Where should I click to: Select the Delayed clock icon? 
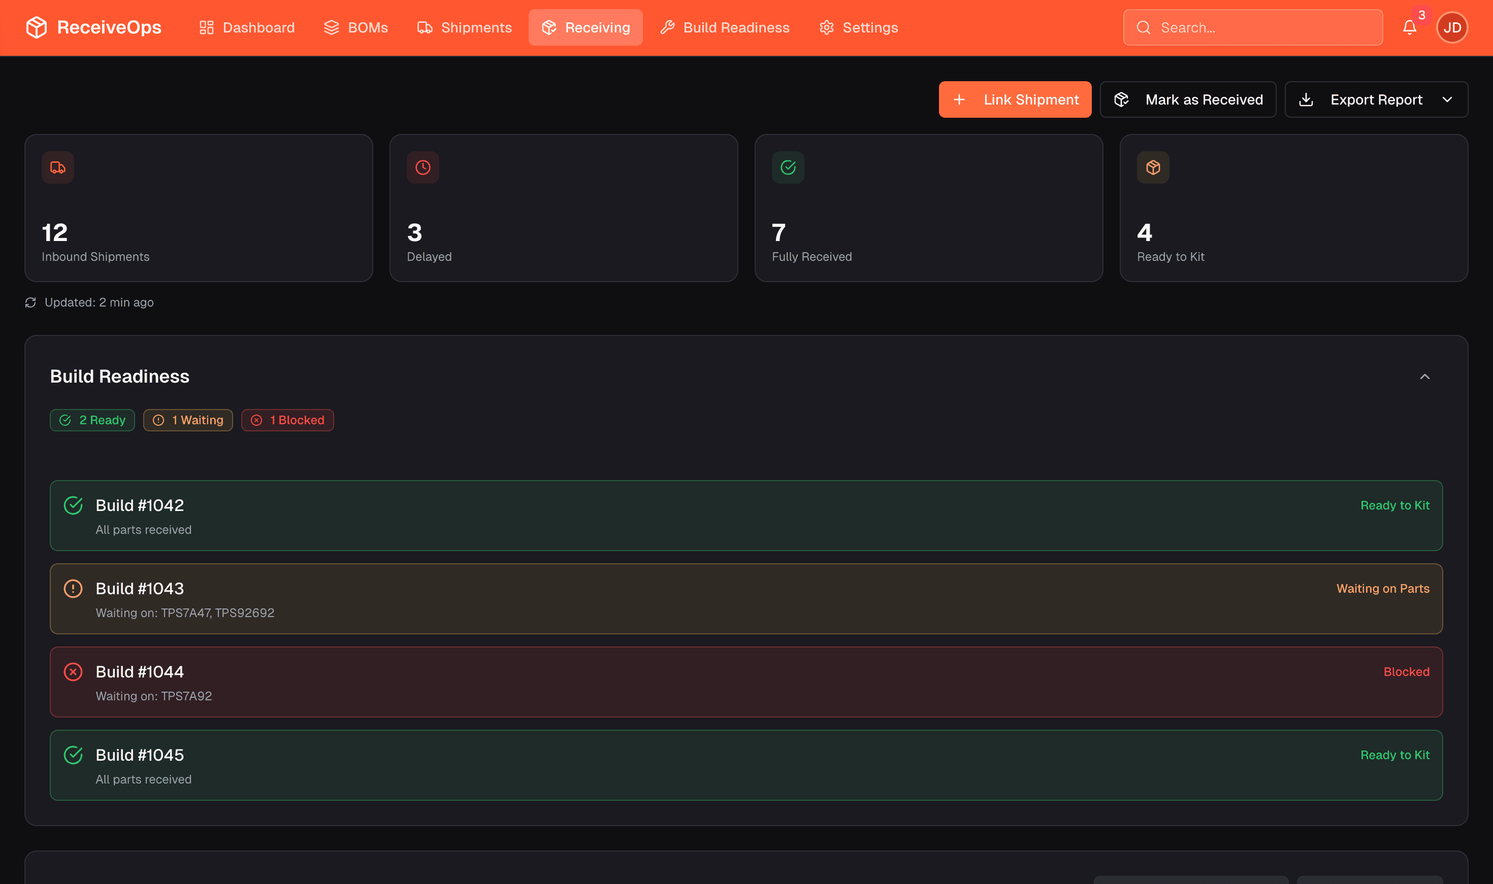coord(423,167)
